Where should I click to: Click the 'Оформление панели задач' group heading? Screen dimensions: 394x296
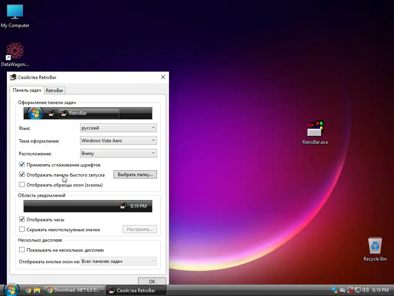pyautogui.click(x=47, y=103)
